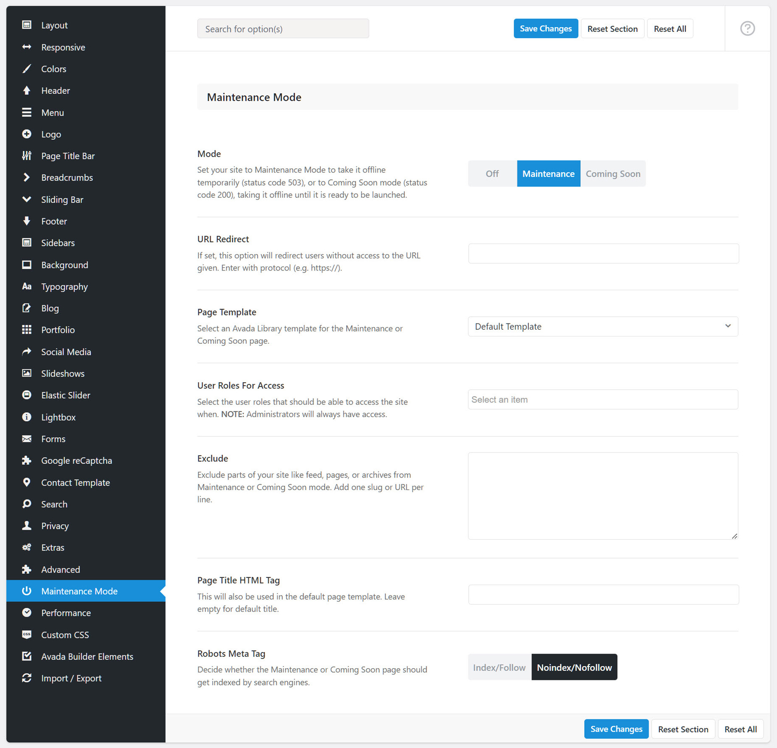Open the help question mark icon
The height and width of the screenshot is (748, 777).
tap(747, 29)
